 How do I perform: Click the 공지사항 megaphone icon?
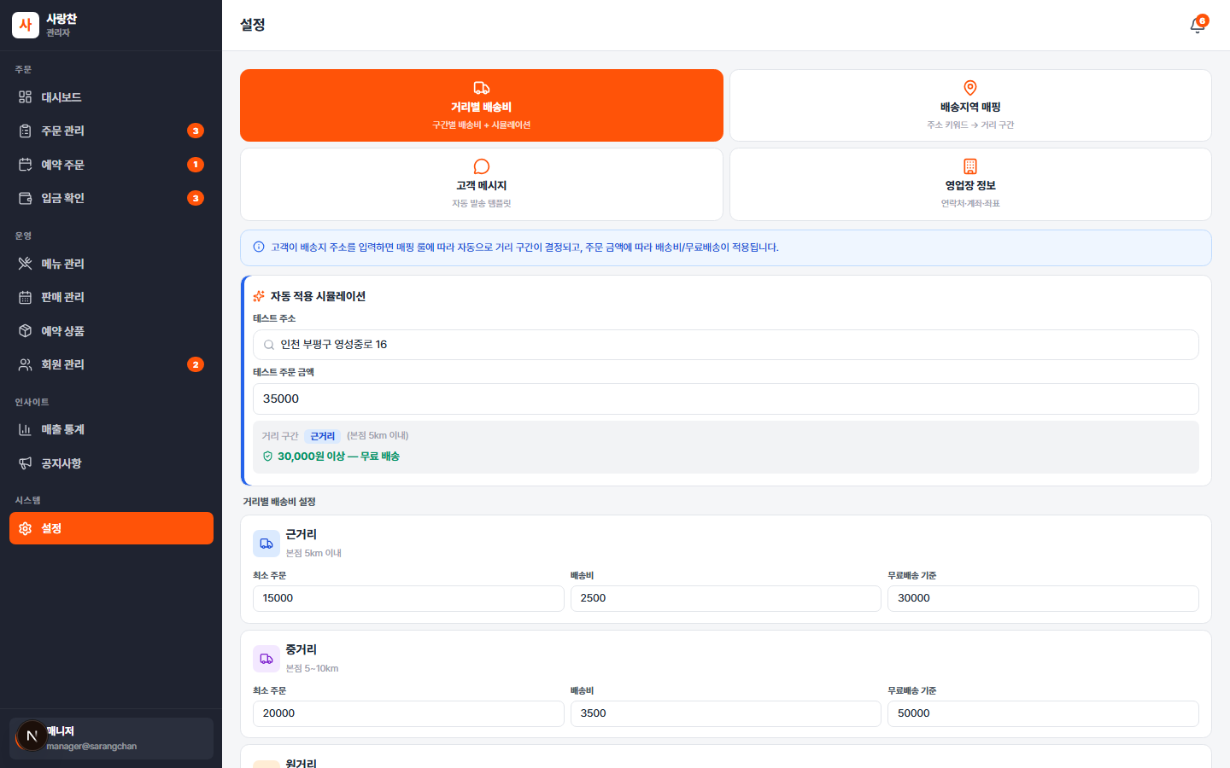[x=26, y=463]
